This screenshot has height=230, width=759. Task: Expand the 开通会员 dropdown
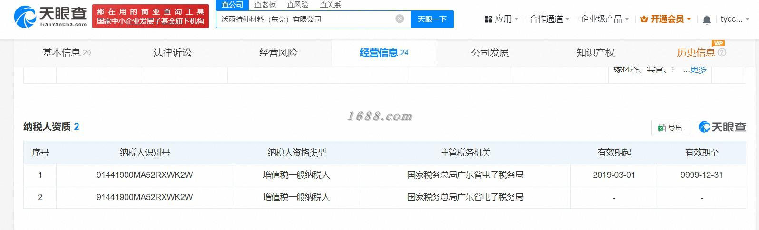(666, 19)
